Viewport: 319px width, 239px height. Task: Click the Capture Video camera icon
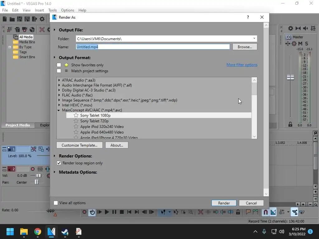click(x=25, y=30)
